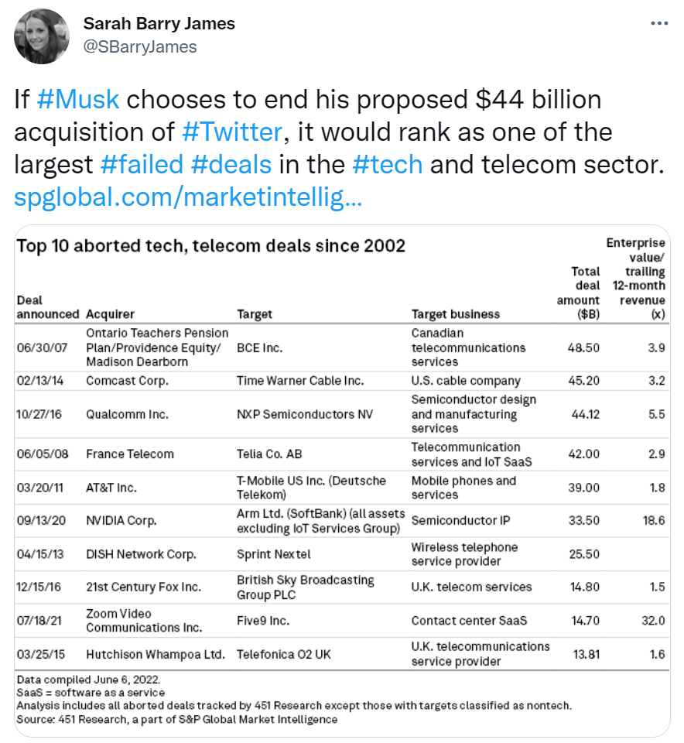Click the 48.50 deal amount for BCE Inc.
The width and height of the screenshot is (684, 743).
pyautogui.click(x=583, y=348)
